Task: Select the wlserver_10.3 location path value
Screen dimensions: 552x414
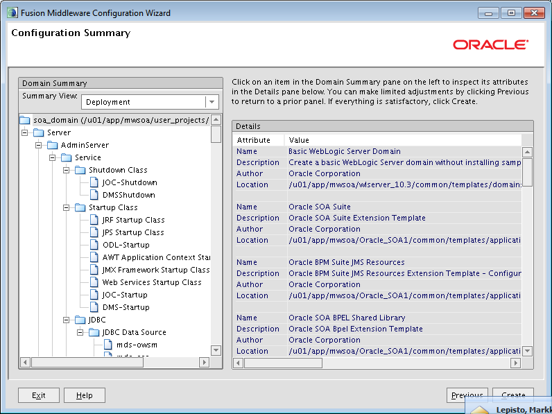Action: [x=405, y=185]
